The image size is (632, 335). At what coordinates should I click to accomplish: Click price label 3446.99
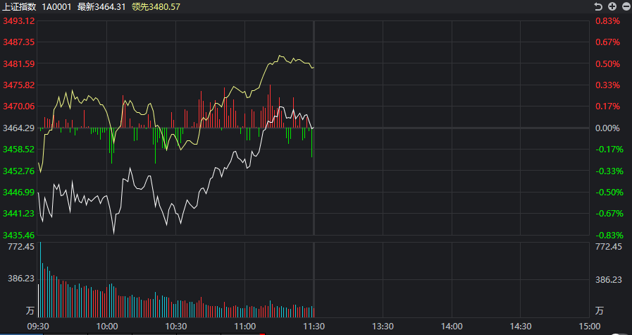(19, 192)
